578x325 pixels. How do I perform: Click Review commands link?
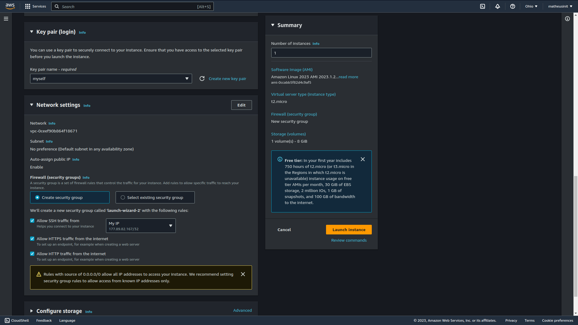(349, 240)
